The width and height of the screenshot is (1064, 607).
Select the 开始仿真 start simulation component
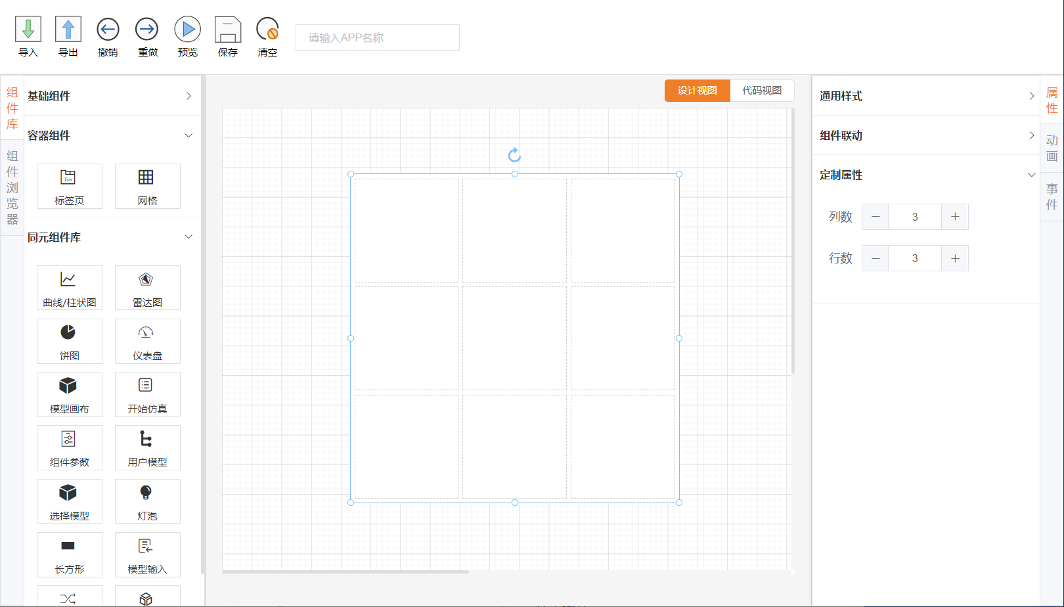pyautogui.click(x=148, y=394)
